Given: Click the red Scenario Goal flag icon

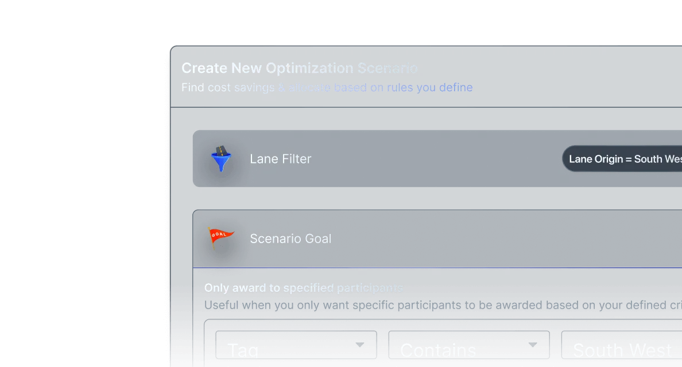Looking at the screenshot, I should pyautogui.click(x=221, y=237).
